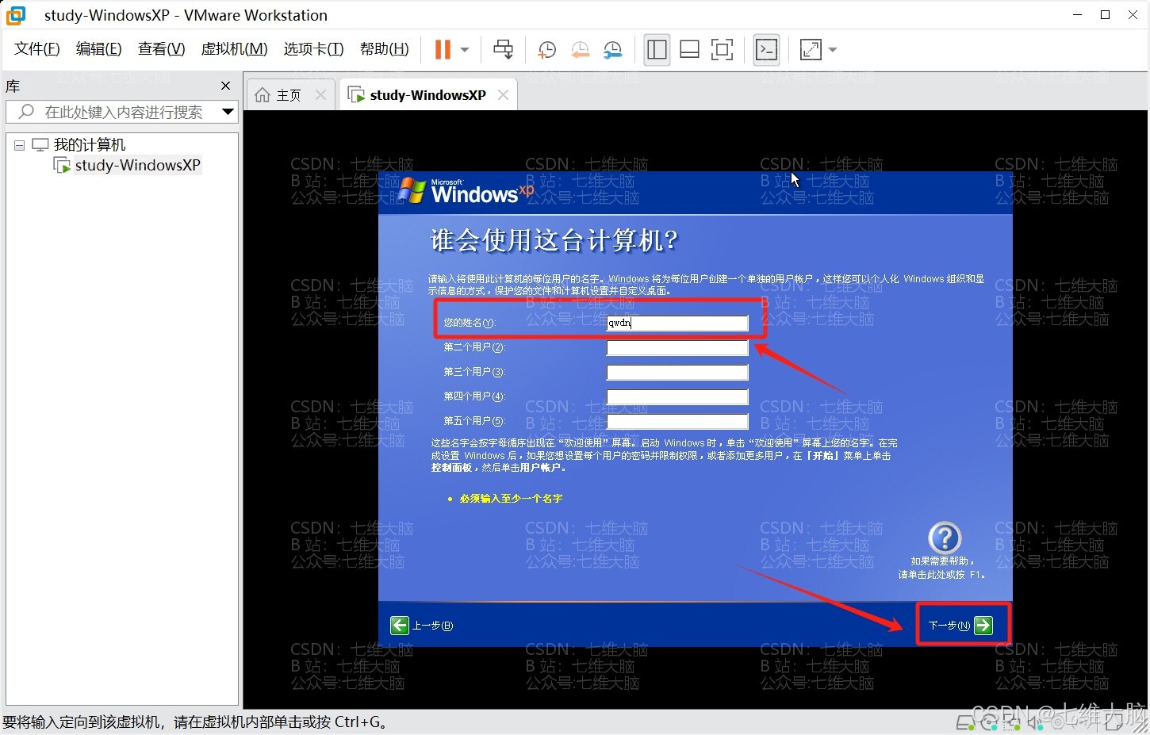Close the study-WindowsXP tab
Image resolution: width=1150 pixels, height=735 pixels.
coord(503,95)
